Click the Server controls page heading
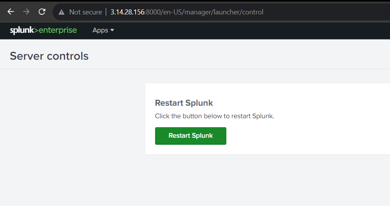The width and height of the screenshot is (390, 206). click(x=49, y=56)
